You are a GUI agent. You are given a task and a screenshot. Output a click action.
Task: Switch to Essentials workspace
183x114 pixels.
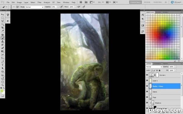pos(135,2)
